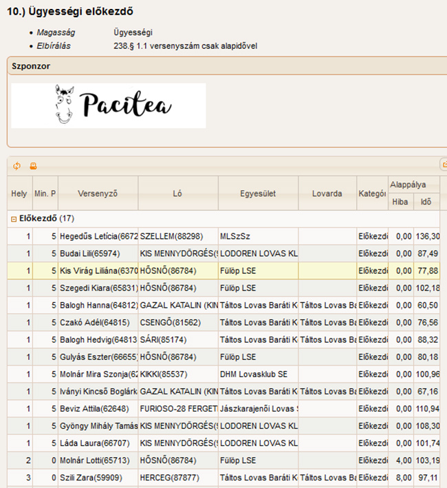Click the Lovarda column header

point(327,194)
